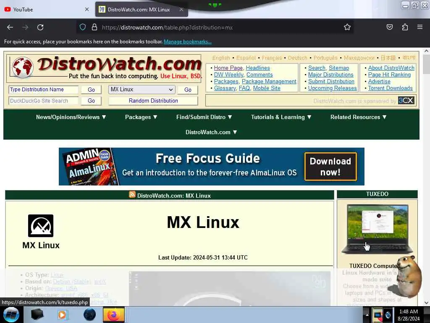
Task: Expand the DistroWatch.com menu
Action: [x=211, y=132]
